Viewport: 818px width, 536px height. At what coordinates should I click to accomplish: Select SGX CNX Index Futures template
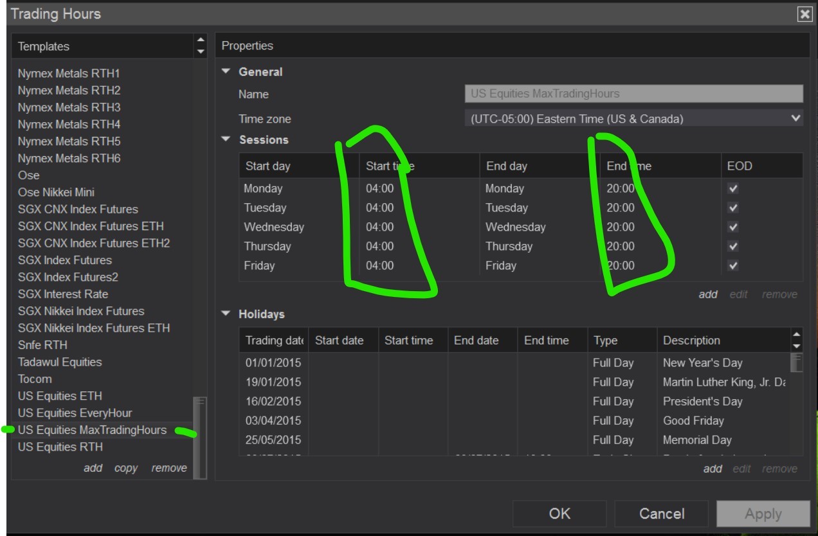click(78, 209)
